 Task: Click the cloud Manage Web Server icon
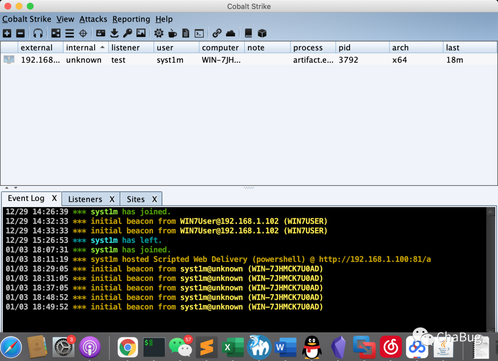tap(231, 33)
